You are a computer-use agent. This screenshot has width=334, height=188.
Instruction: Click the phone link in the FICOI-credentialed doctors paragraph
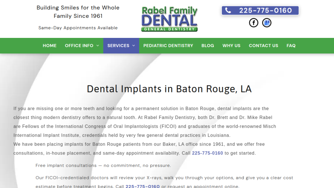(143, 186)
